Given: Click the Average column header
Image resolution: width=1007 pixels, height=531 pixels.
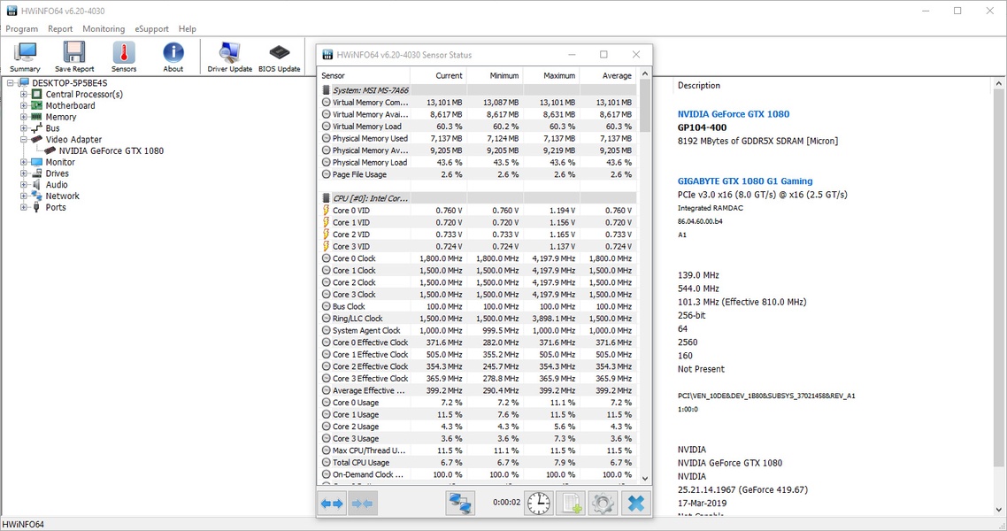Looking at the screenshot, I should pyautogui.click(x=616, y=76).
